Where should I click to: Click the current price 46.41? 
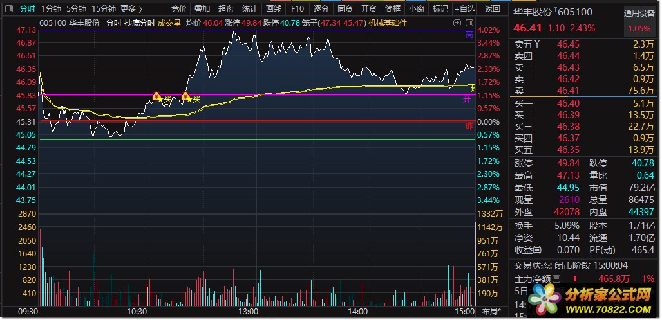[x=527, y=28]
